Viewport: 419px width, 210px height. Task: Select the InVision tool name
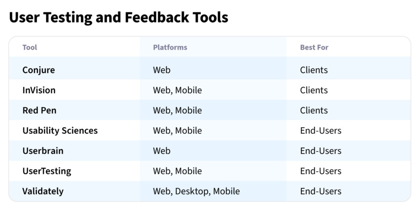click(39, 90)
